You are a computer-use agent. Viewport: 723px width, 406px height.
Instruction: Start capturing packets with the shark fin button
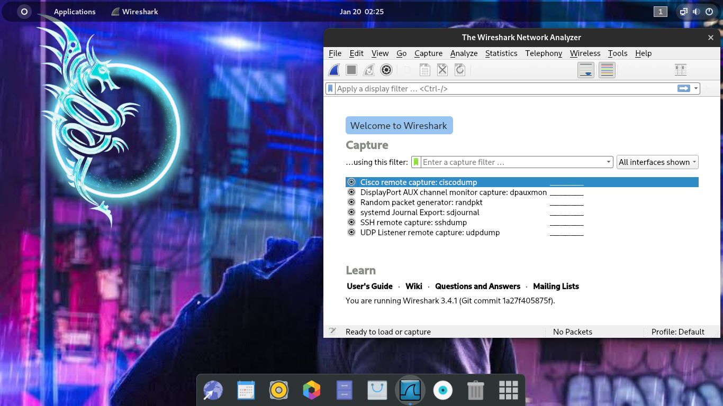click(334, 70)
